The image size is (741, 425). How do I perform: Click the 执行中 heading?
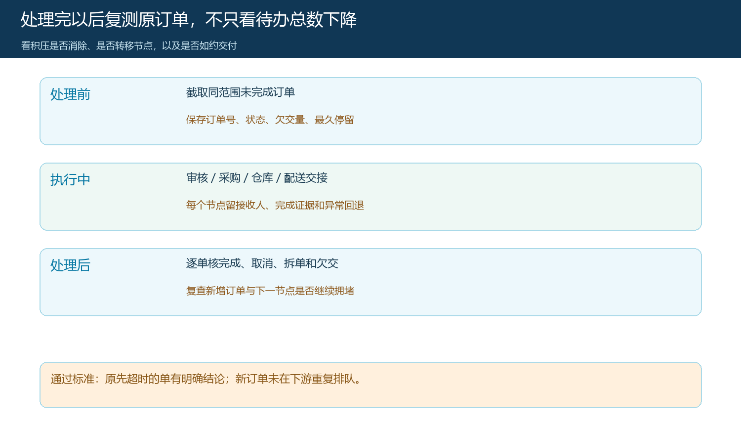click(70, 180)
